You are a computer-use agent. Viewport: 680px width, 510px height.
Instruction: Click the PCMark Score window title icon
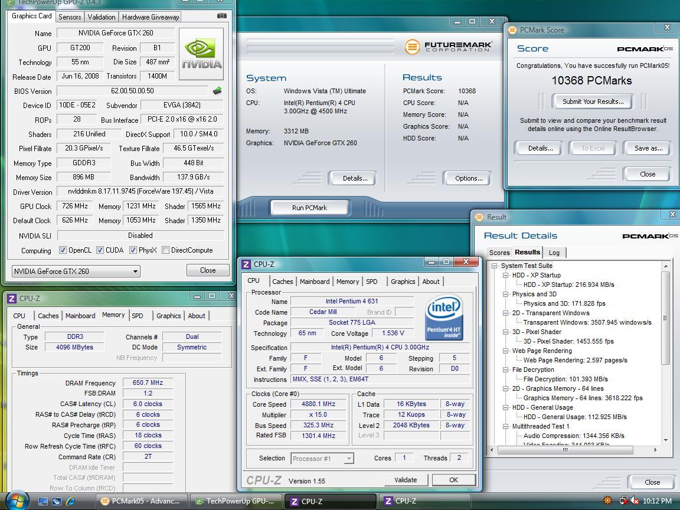[512, 30]
